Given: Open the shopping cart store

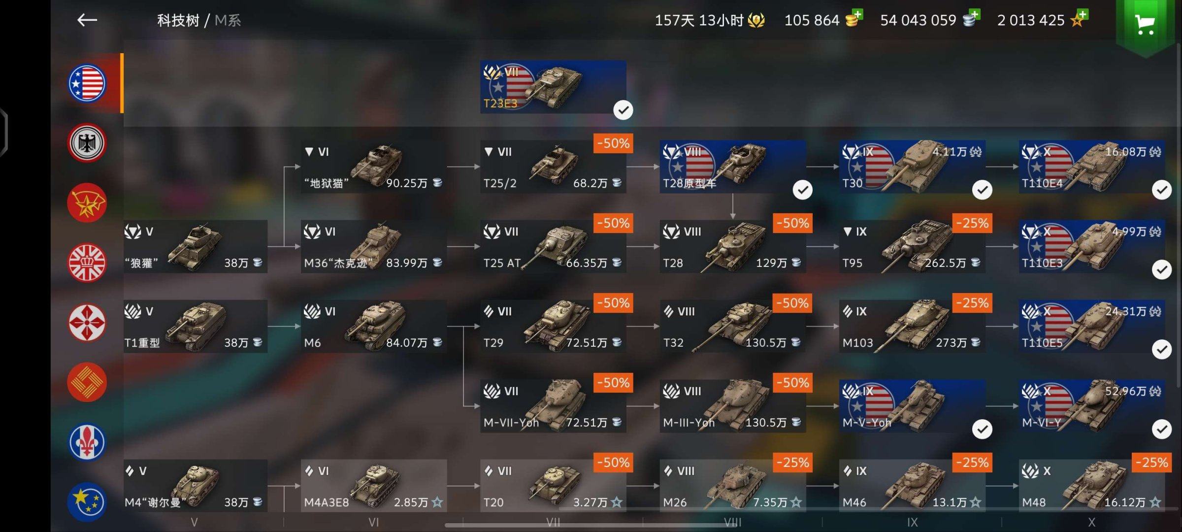Looking at the screenshot, I should tap(1145, 24).
